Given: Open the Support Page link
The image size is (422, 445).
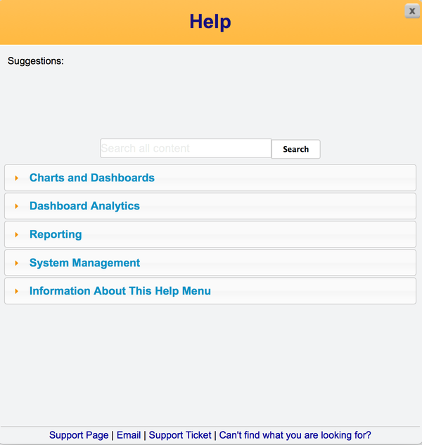Looking at the screenshot, I should 79,435.
